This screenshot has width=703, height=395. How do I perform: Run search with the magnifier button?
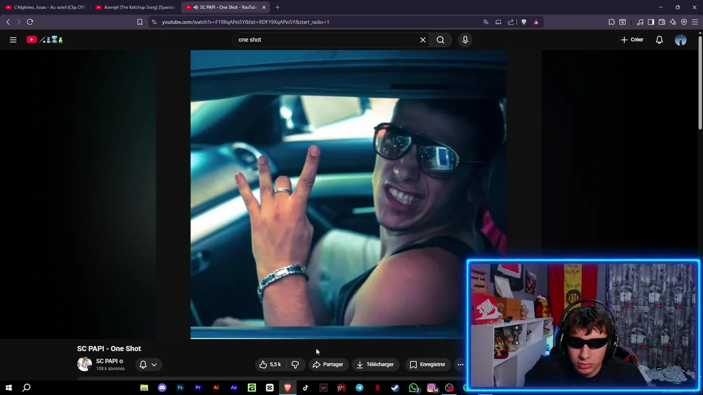coord(440,39)
